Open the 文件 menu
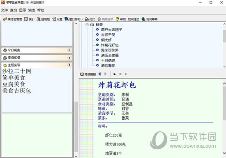The width and height of the screenshot is (226, 158). (5, 10)
